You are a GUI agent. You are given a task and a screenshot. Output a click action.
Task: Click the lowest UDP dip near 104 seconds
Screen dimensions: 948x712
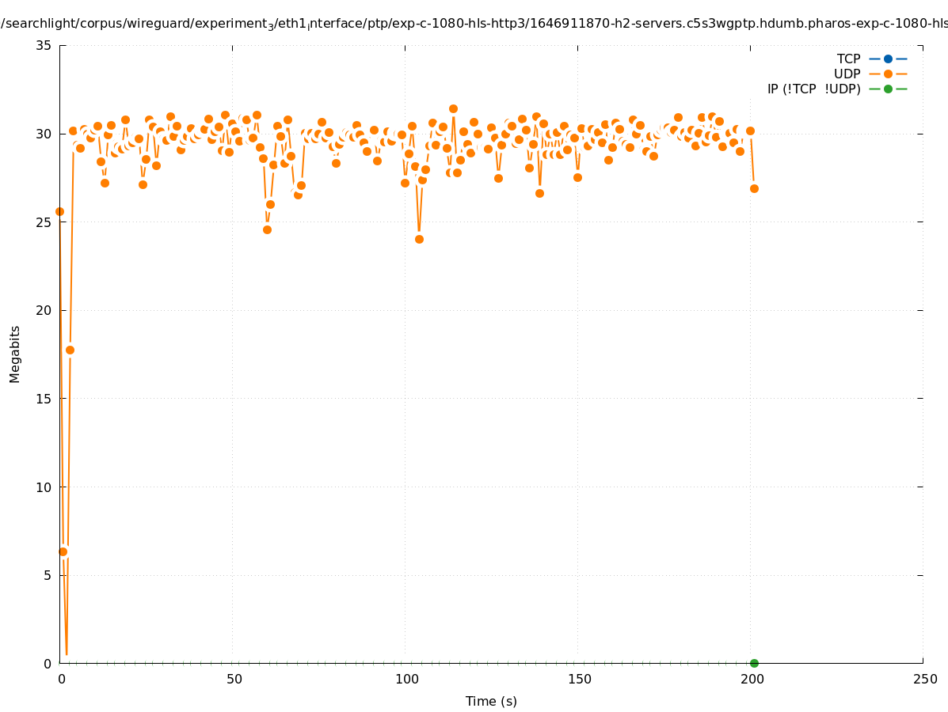(x=419, y=239)
